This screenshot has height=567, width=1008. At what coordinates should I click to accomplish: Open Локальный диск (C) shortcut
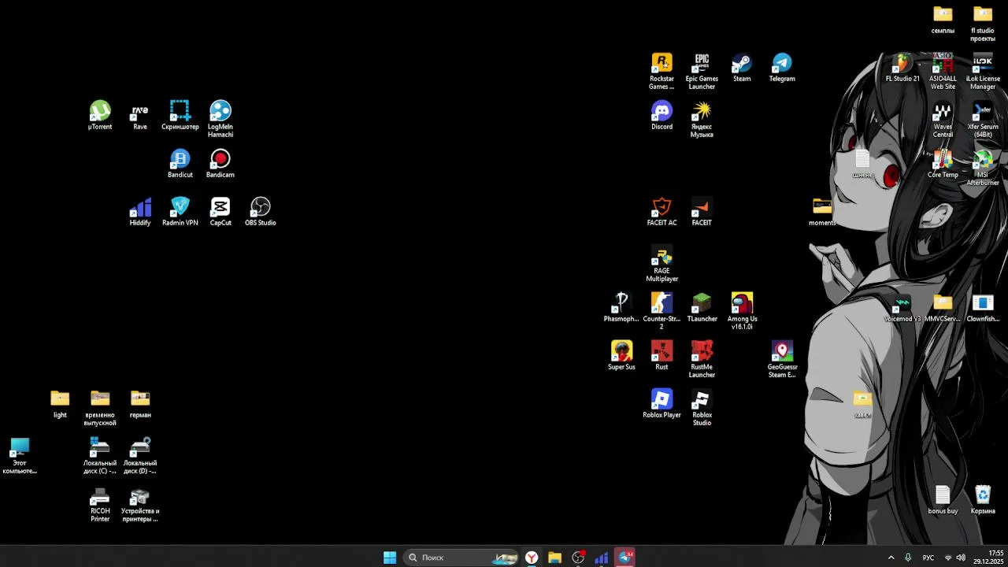pos(100,455)
